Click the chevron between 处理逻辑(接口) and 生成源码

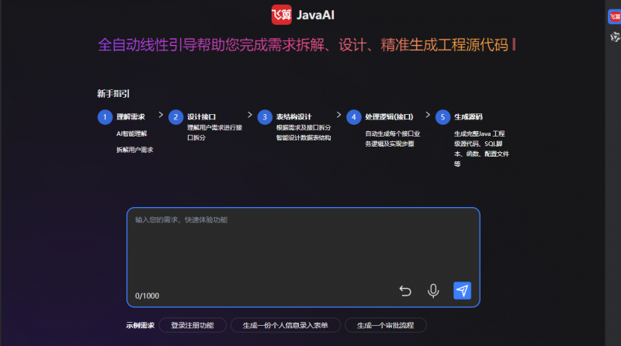pyautogui.click(x=428, y=114)
